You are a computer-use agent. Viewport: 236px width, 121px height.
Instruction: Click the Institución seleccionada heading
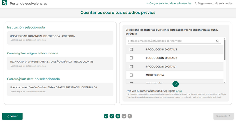coord(26,27)
